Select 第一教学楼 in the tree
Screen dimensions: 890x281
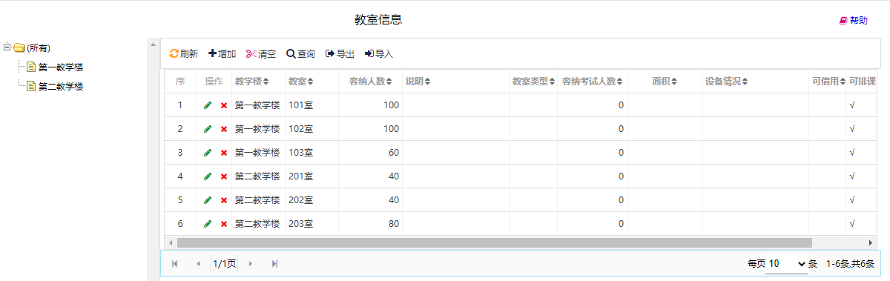61,67
